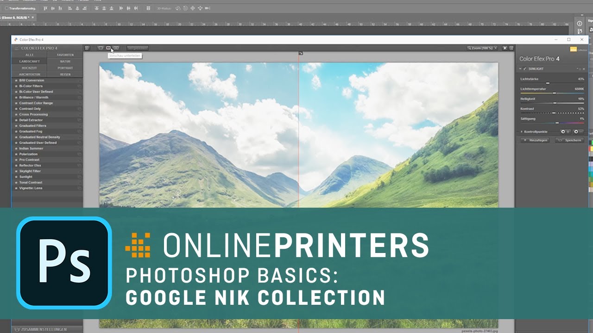This screenshot has height=333, width=593.
Task: Choose the side-by-side preview icon
Action: 116,48
